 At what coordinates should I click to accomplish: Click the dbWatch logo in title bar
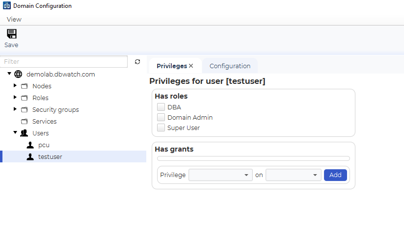pyautogui.click(x=7, y=5)
